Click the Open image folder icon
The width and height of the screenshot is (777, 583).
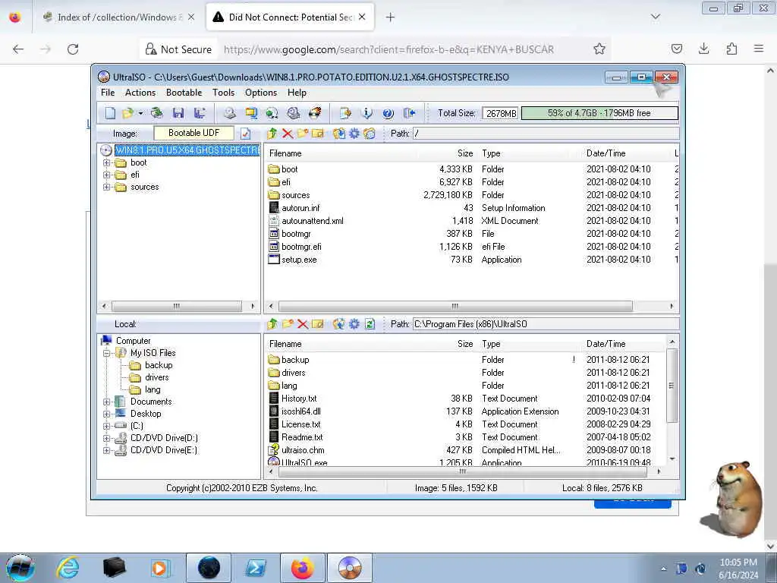[x=127, y=114]
